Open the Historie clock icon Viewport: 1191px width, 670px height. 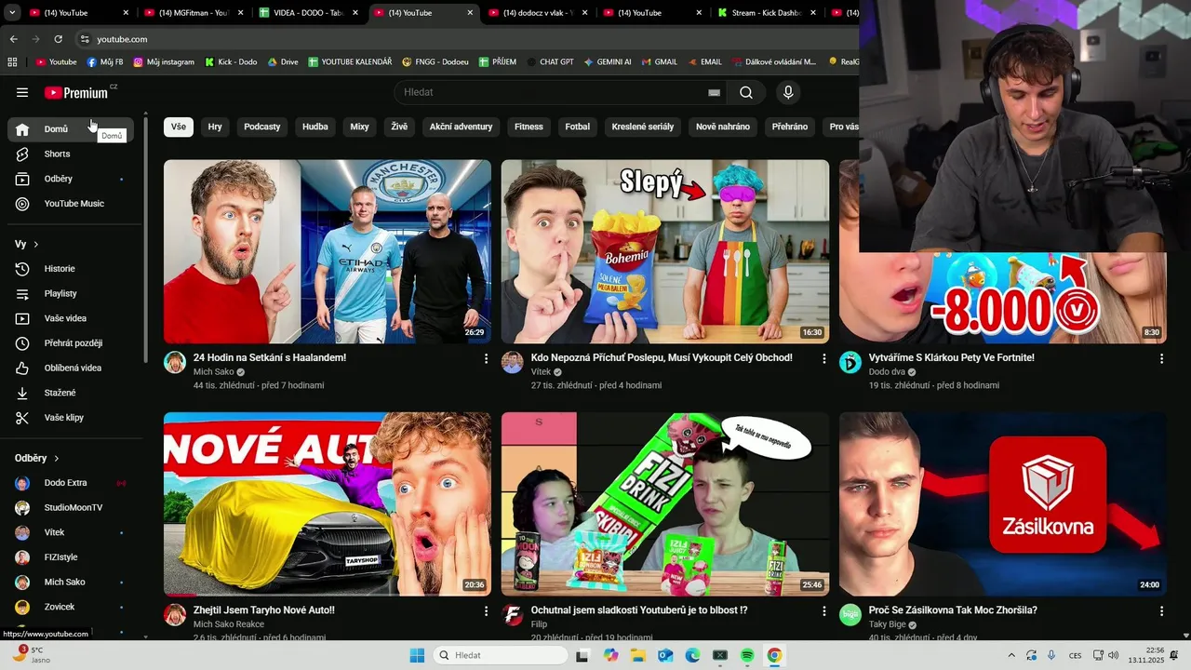[22, 269]
